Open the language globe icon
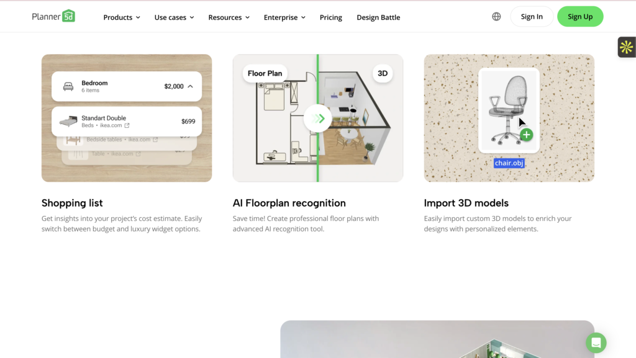636x358 pixels. (496, 17)
